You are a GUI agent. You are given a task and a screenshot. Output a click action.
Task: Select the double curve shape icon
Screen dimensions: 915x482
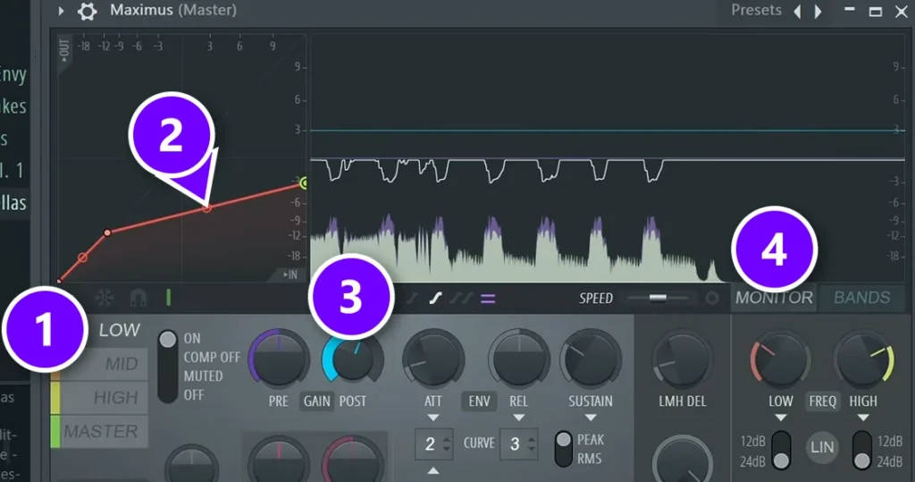pos(460,299)
